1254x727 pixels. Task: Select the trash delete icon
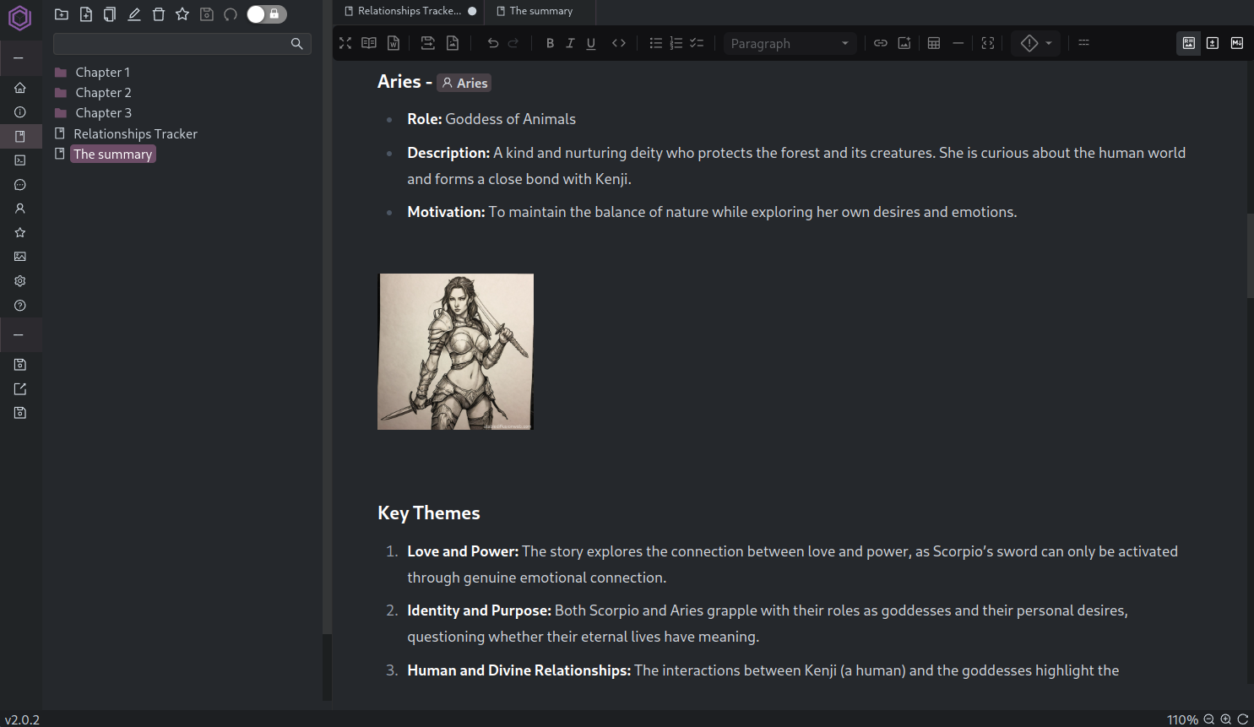[158, 14]
